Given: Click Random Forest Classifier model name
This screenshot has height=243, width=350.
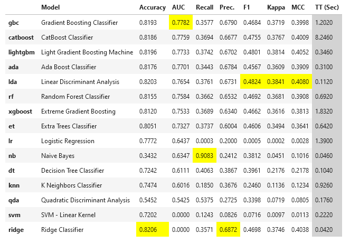Looking at the screenshot, I should pos(75,97).
